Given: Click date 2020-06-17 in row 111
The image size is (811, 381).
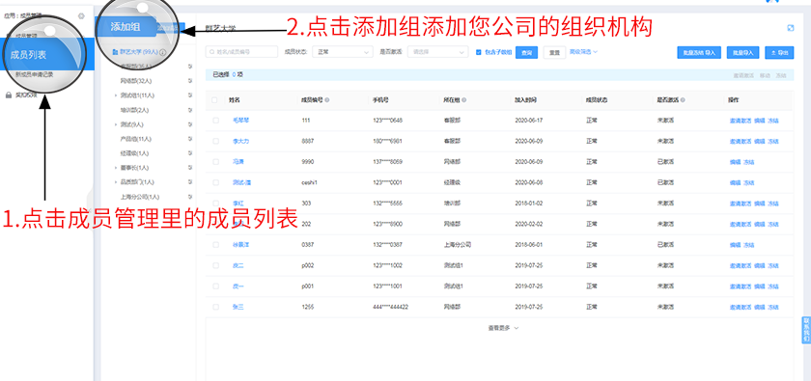Looking at the screenshot, I should (x=529, y=121).
